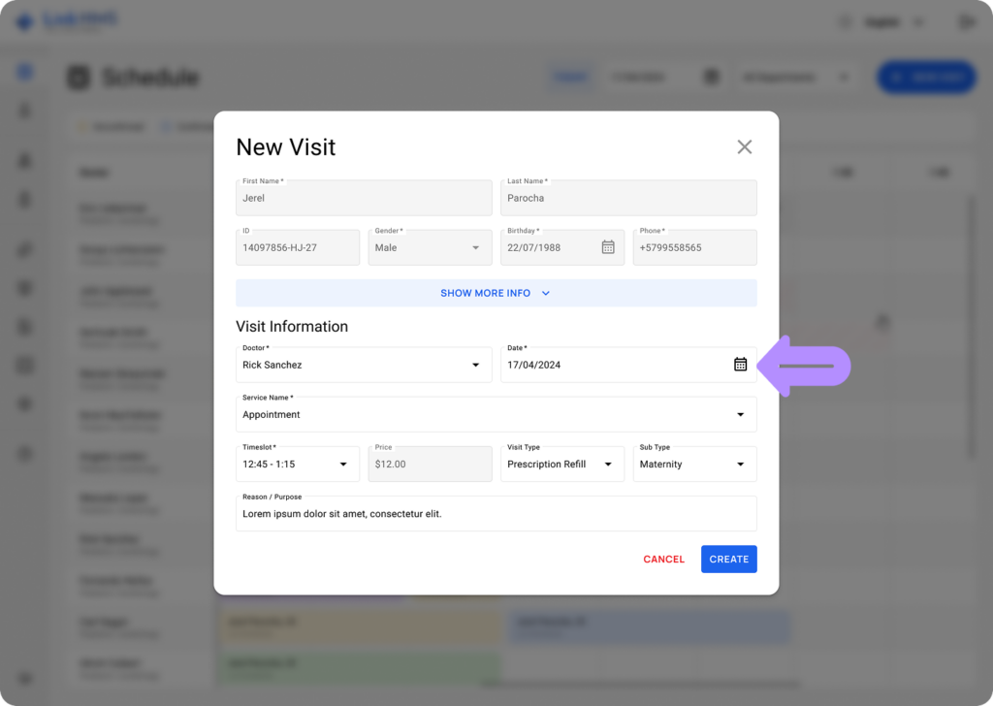993x706 pixels.
Task: Click the CANCEL button
Action: [x=663, y=560]
